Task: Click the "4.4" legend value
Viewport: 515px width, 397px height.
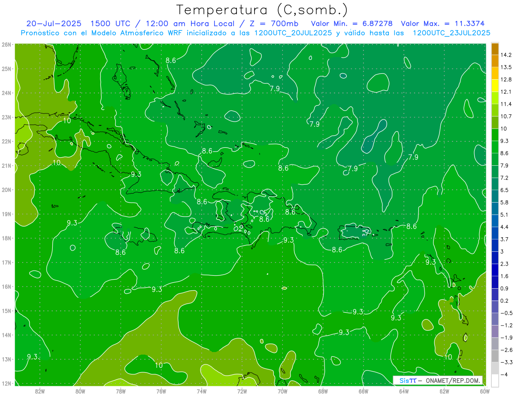Action: (x=504, y=227)
